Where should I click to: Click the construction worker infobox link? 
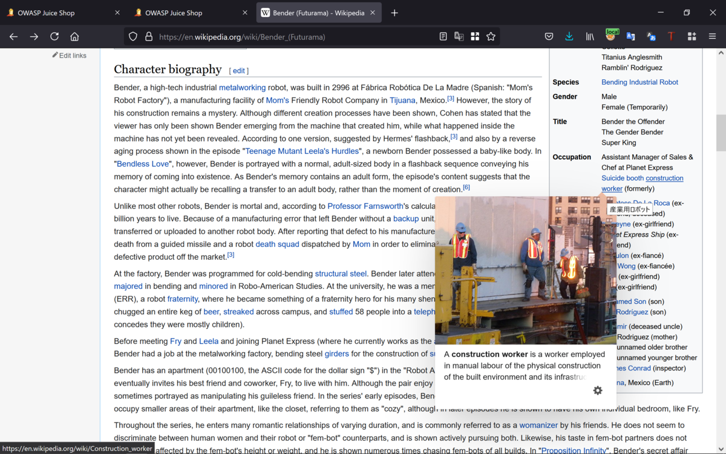[x=664, y=178]
